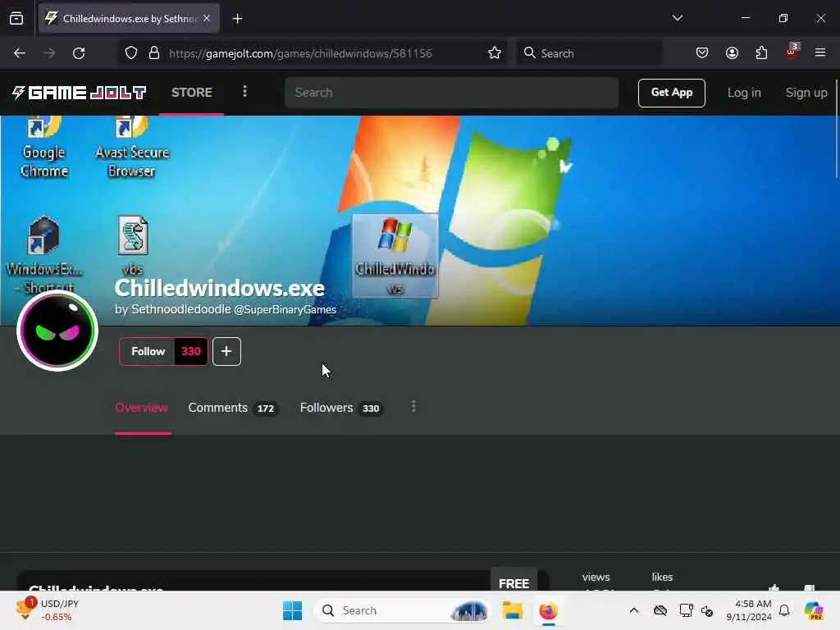
Task: Launch Copilot preview from the taskbar
Action: pos(813,610)
